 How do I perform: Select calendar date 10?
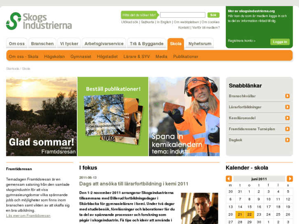[269, 199]
